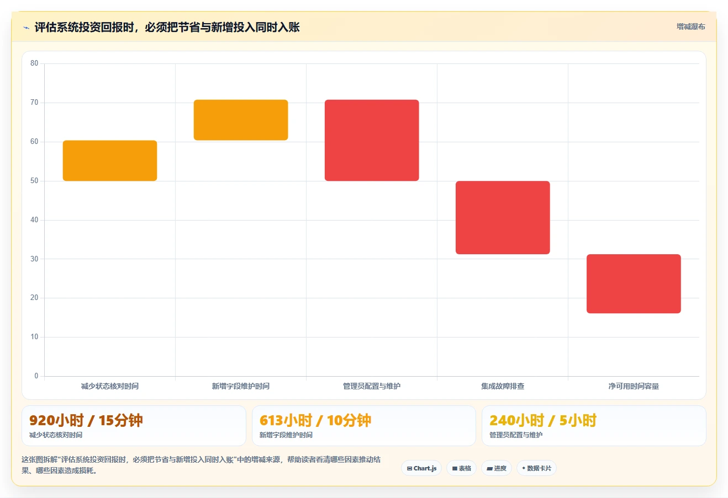
Task: Select the red 集成故障排查 bar
Action: coord(503,217)
